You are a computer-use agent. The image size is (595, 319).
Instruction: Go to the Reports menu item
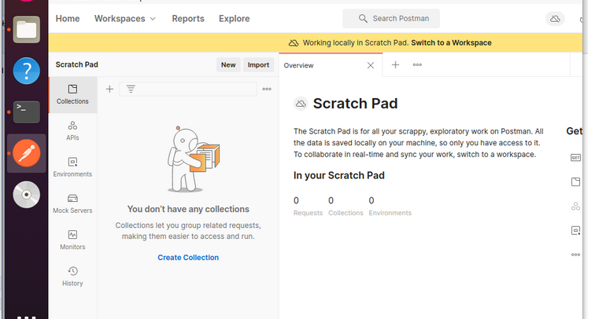click(188, 18)
